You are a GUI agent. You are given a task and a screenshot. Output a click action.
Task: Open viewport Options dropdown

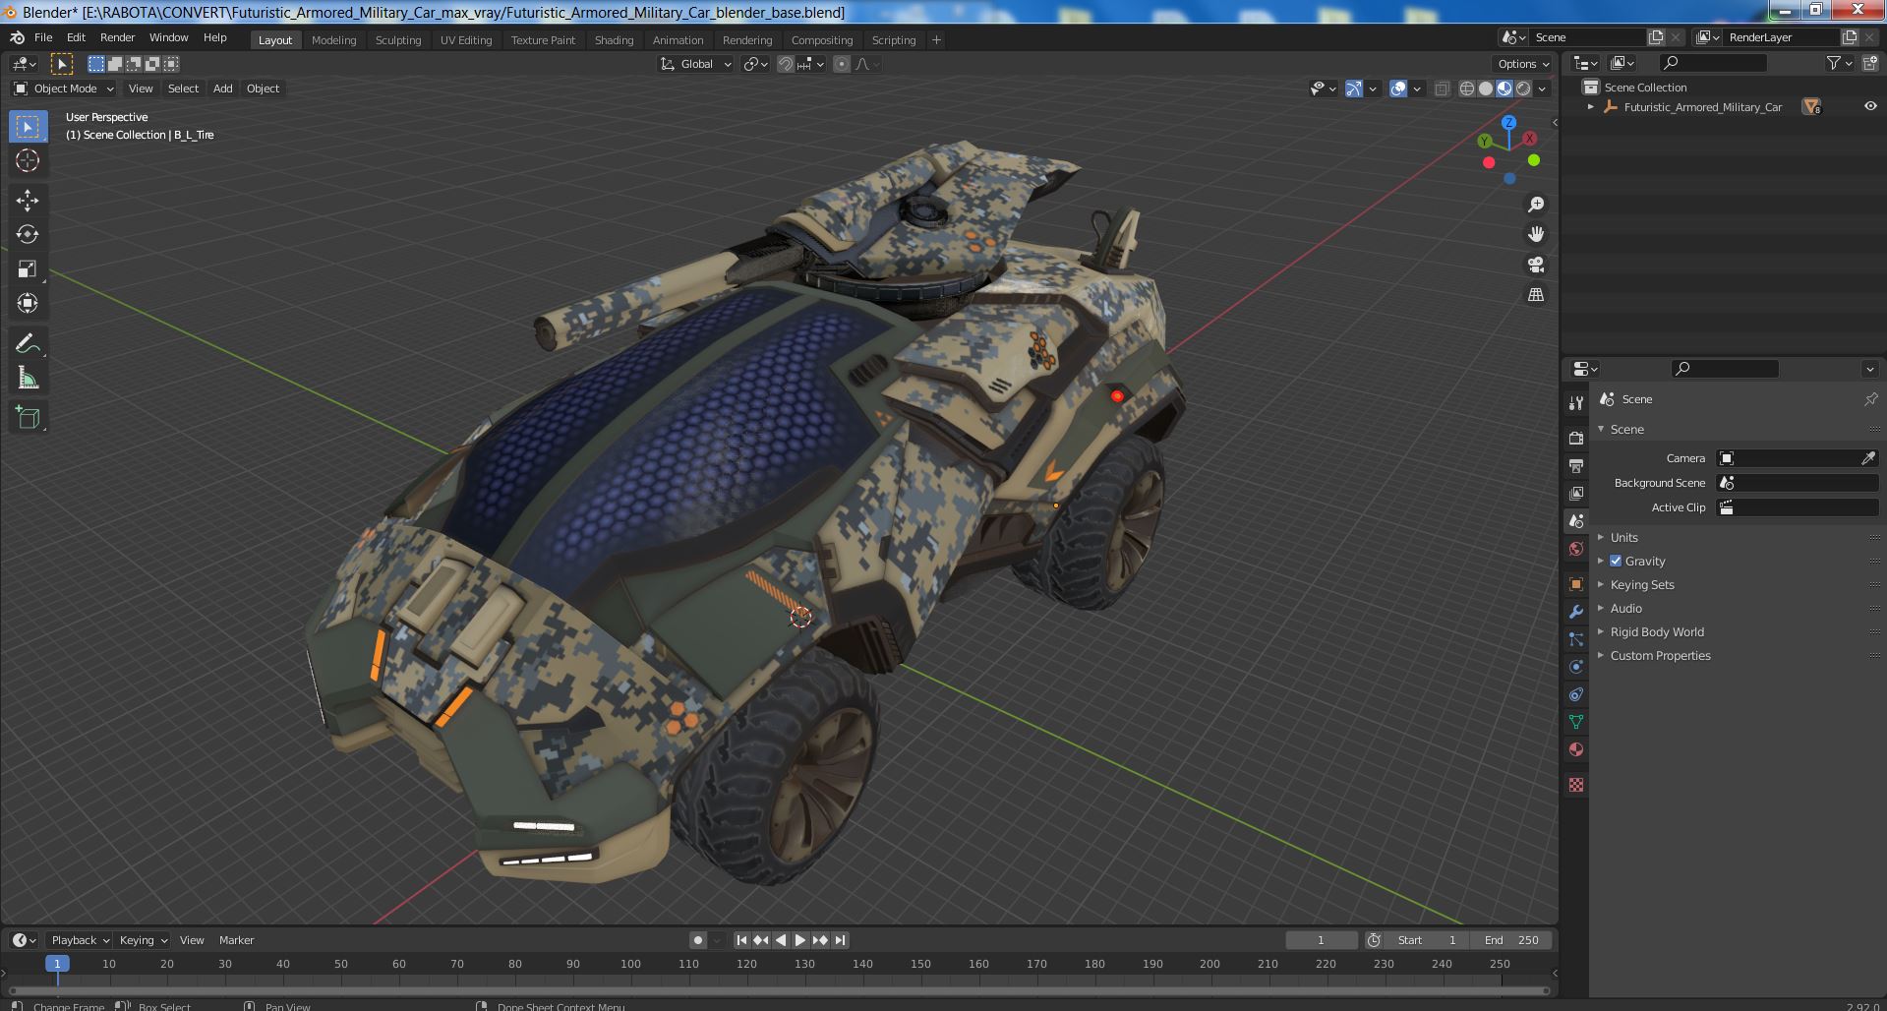(1523, 64)
